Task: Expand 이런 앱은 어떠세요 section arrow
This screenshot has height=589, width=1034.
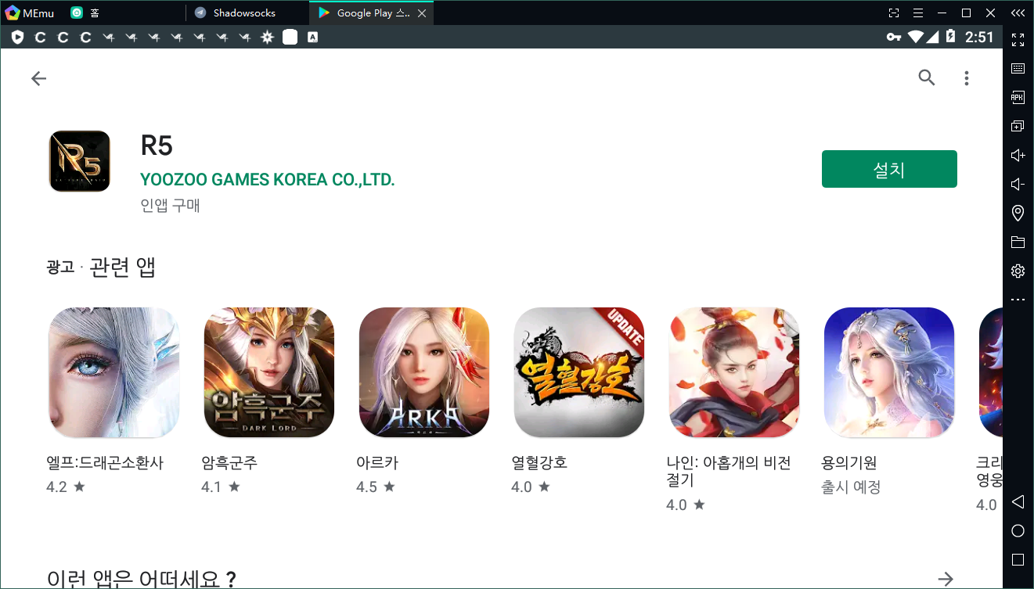Action: pos(946,579)
